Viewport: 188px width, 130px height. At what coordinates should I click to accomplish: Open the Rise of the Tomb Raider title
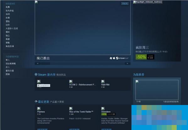tap(81, 112)
